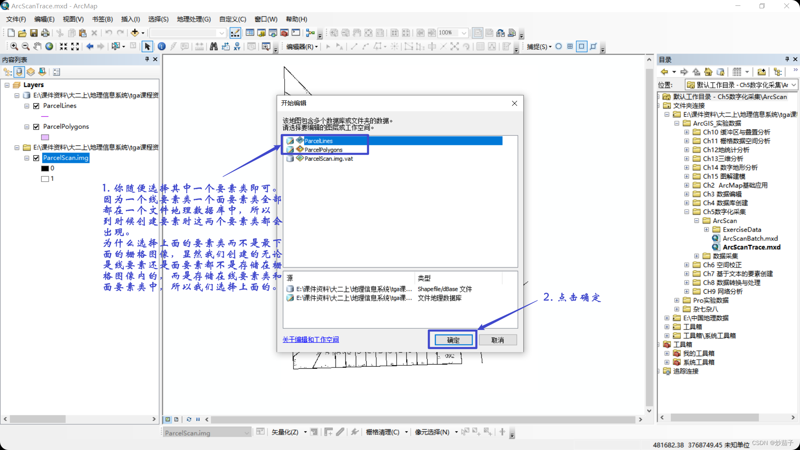Select the Zoom Out tool
800x450 pixels.
(x=25, y=46)
